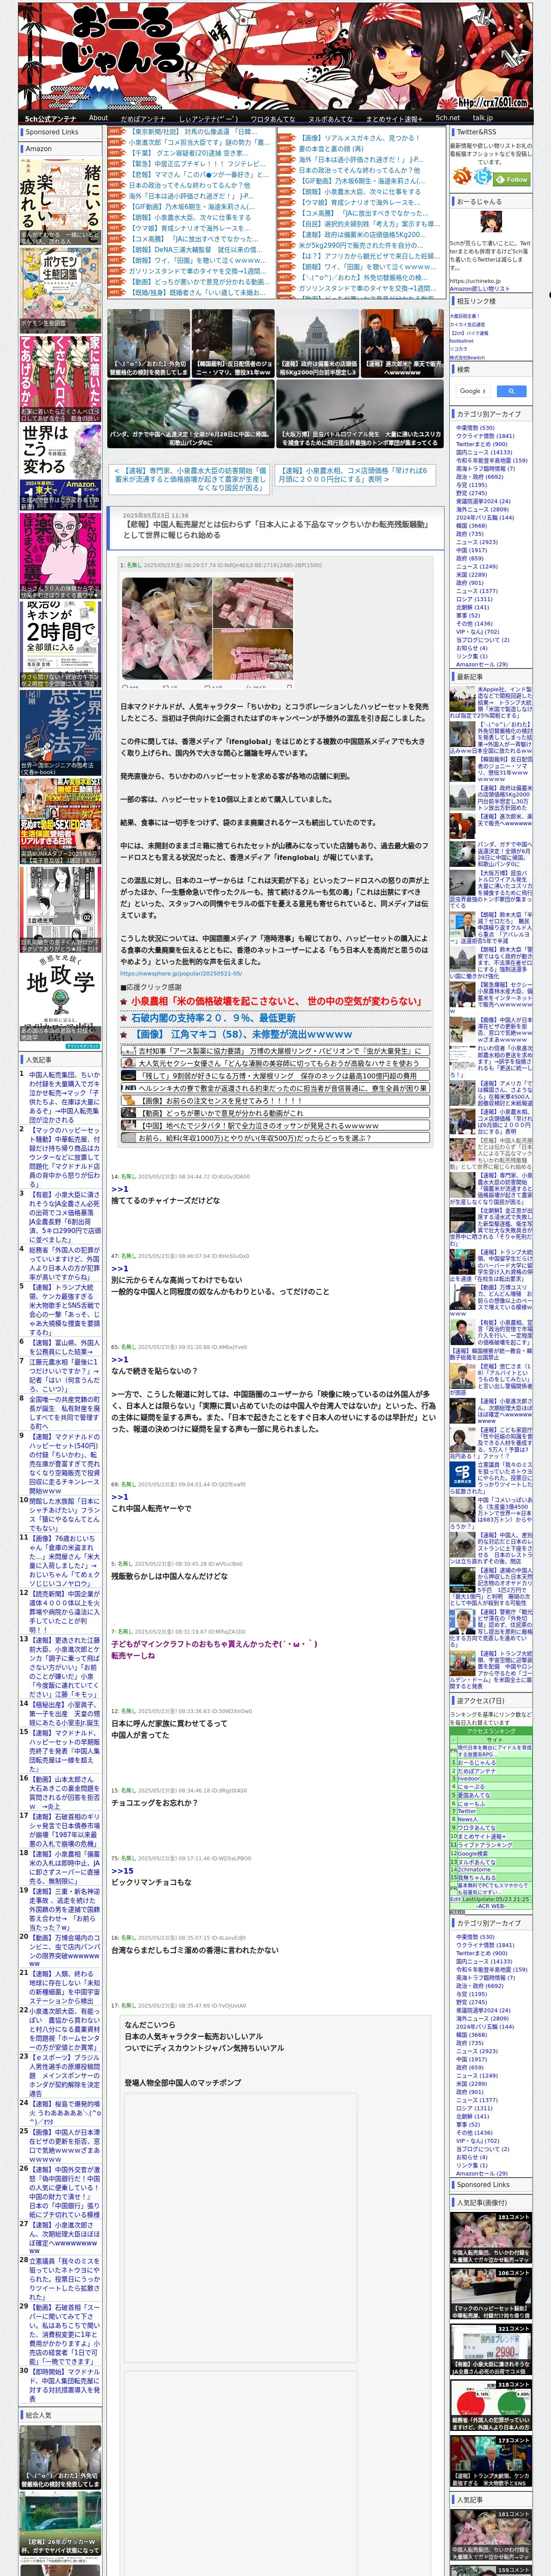This screenshot has height=2576, width=551.
Task: Open 5ch.net in navigation bar
Action: (448, 117)
